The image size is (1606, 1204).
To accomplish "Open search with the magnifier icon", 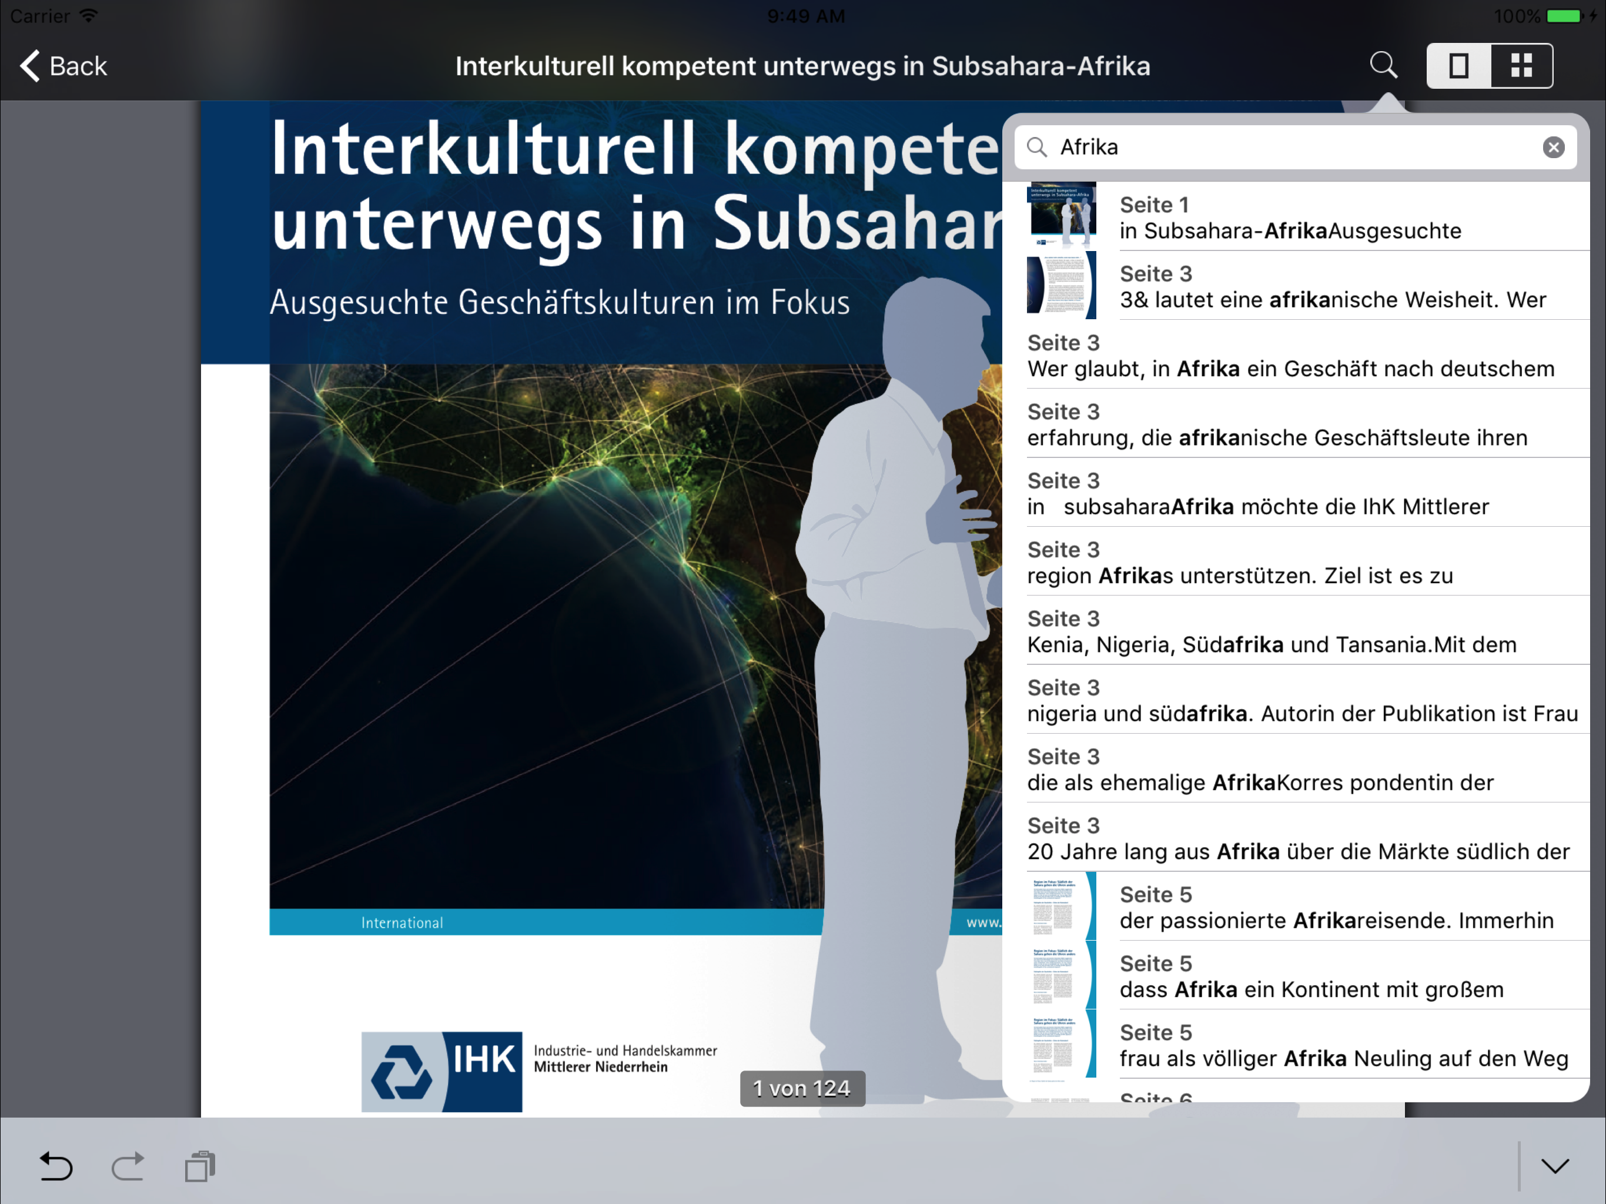I will point(1383,65).
